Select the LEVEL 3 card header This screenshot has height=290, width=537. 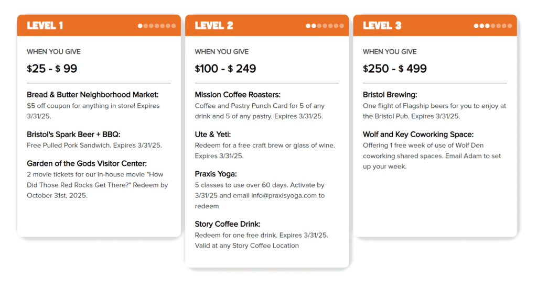coord(435,25)
